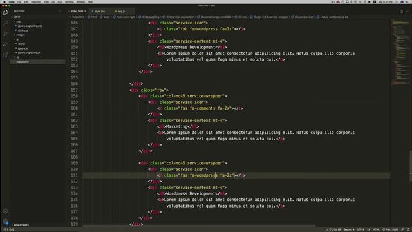Viewport: 412px width, 232px height.
Task: Click the notifications bell in status bar
Action: (x=408, y=229)
